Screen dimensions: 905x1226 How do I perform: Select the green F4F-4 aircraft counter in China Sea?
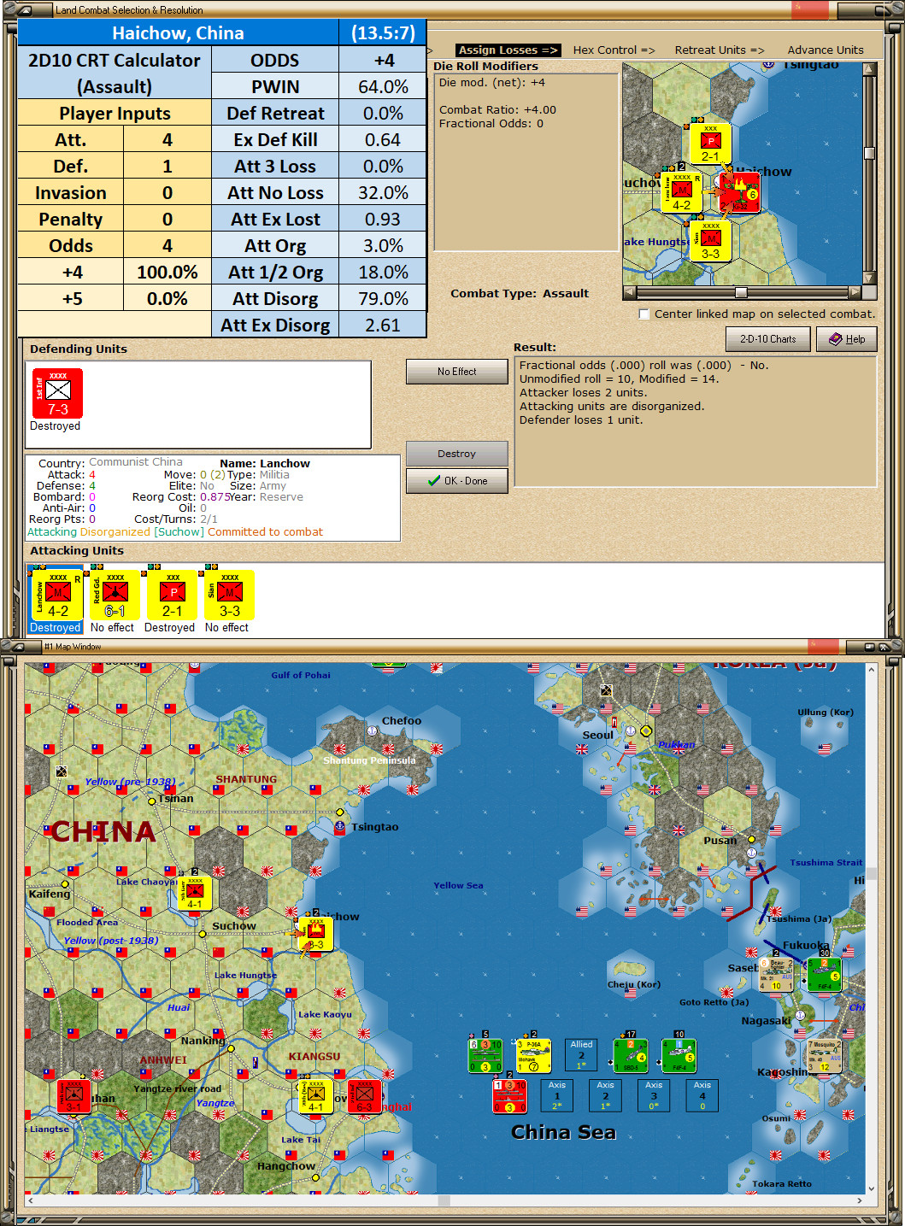[679, 1056]
